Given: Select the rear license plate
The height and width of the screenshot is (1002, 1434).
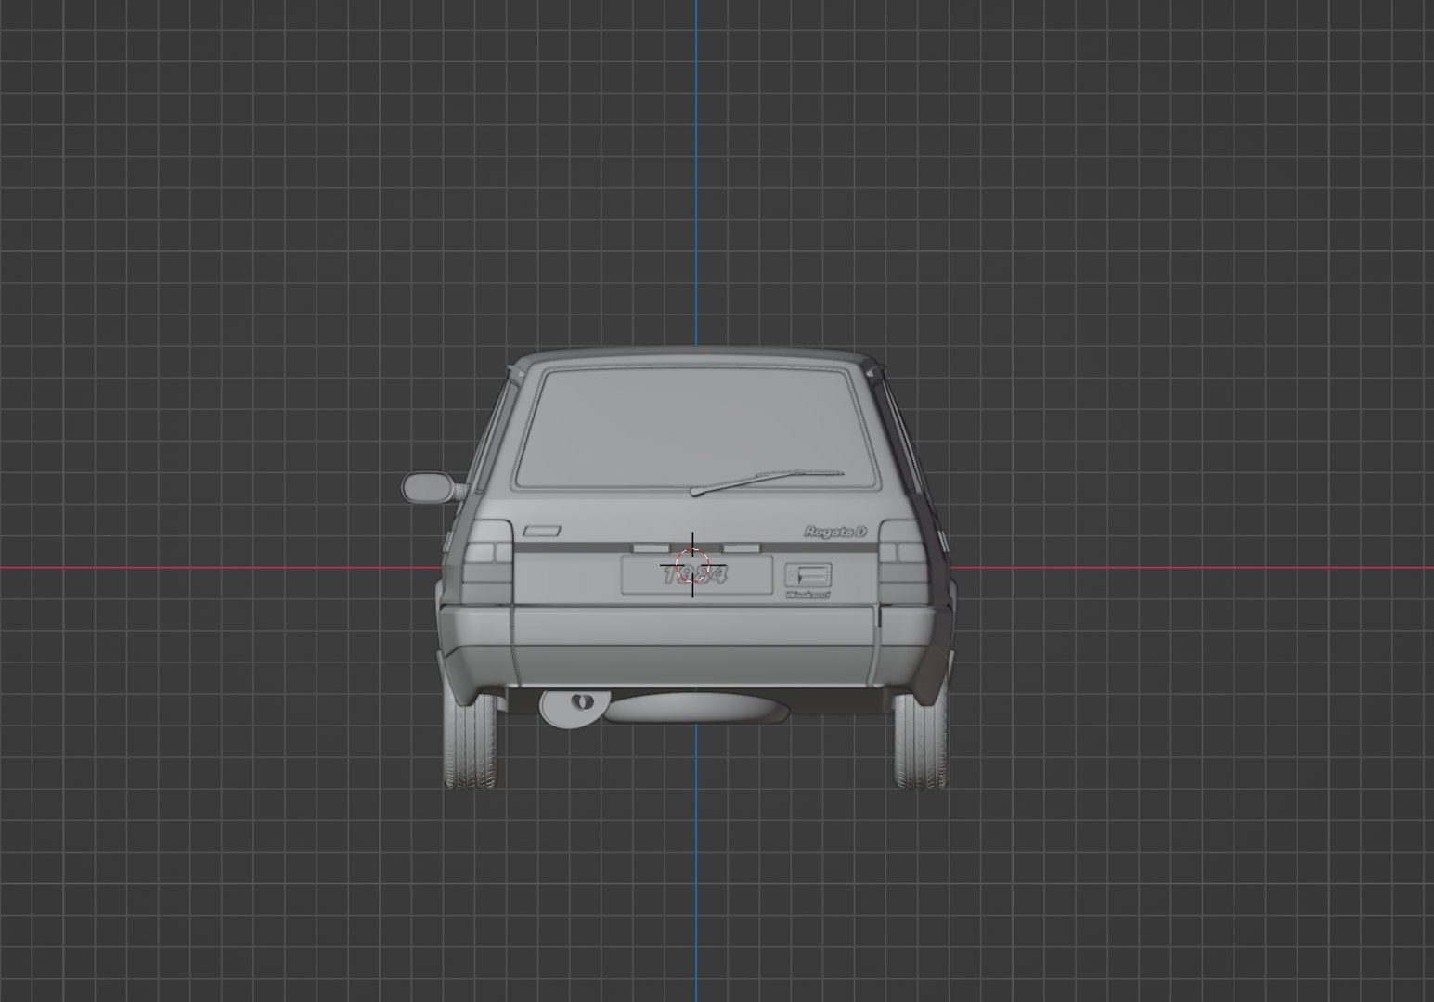Looking at the screenshot, I should [696, 575].
